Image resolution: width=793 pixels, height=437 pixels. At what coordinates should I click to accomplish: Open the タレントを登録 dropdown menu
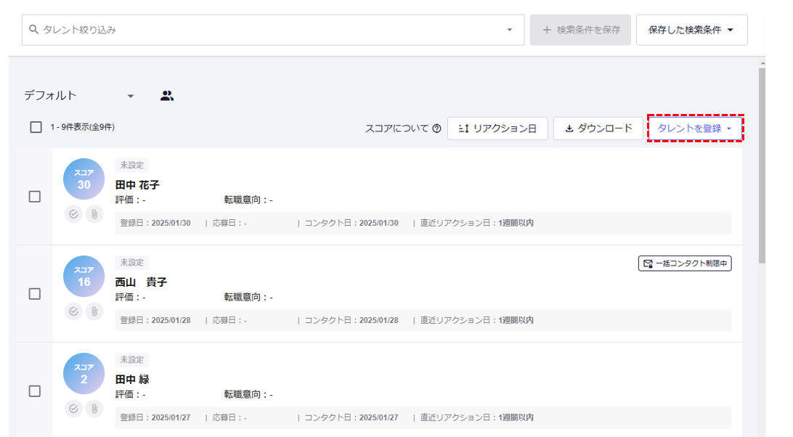pyautogui.click(x=695, y=128)
